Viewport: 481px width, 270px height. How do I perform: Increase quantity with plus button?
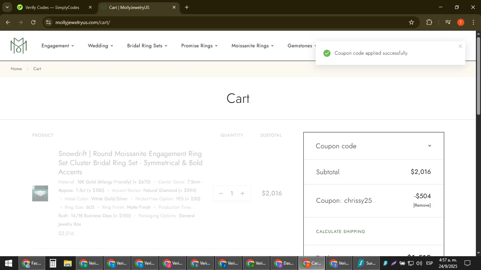tap(243, 193)
